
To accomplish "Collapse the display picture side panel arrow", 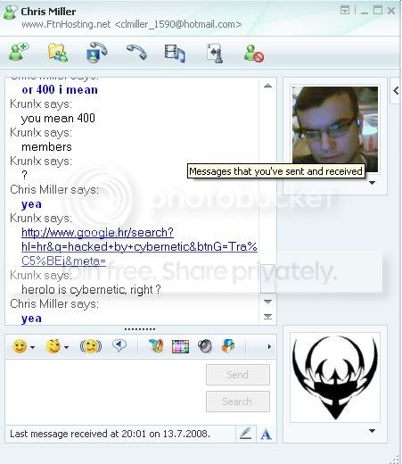I will coord(396,90).
